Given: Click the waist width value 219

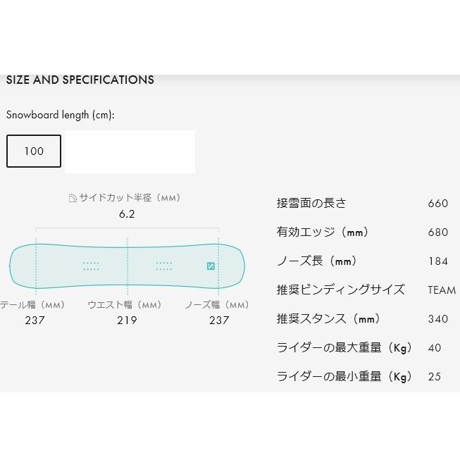Looking at the screenshot, I should point(127,321).
